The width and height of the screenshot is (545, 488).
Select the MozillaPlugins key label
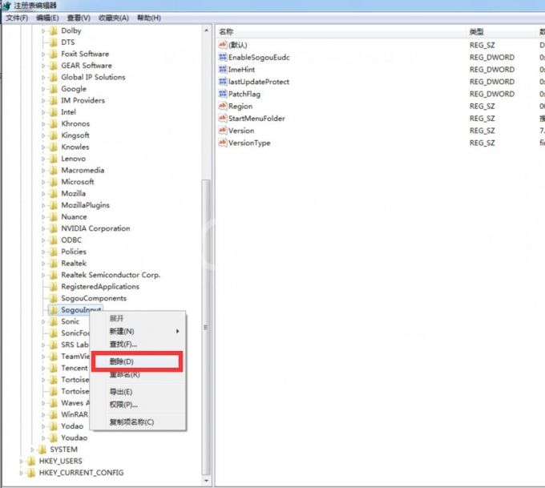tap(85, 205)
